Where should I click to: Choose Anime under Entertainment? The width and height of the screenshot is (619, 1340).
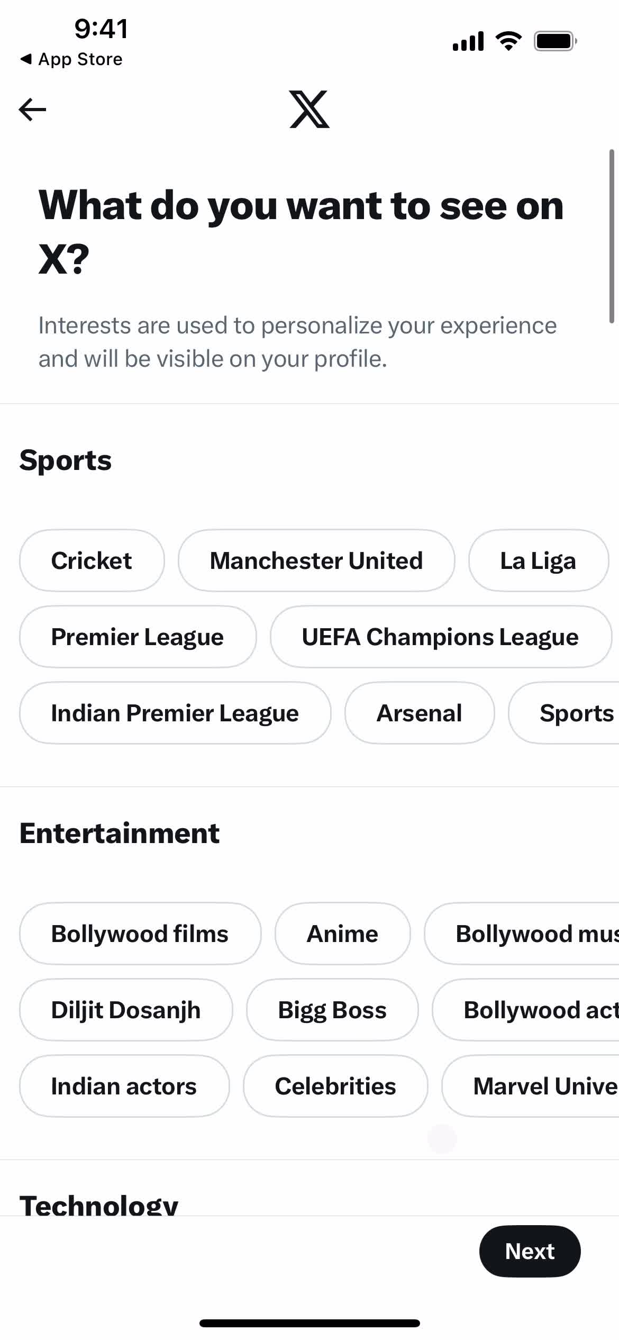point(342,934)
